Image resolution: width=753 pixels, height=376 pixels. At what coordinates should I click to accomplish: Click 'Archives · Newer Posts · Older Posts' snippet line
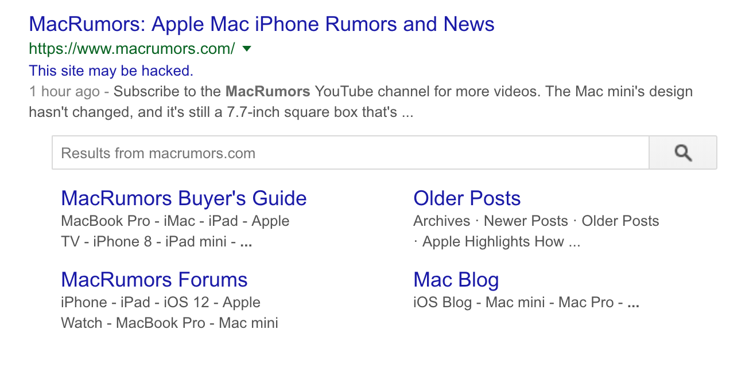[x=536, y=221]
